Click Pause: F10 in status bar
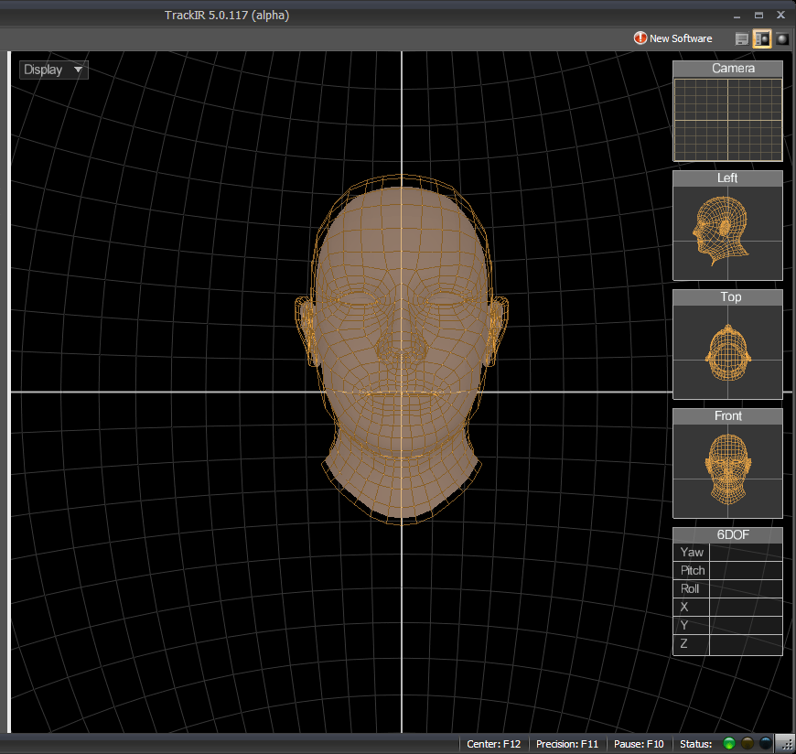 (x=639, y=744)
